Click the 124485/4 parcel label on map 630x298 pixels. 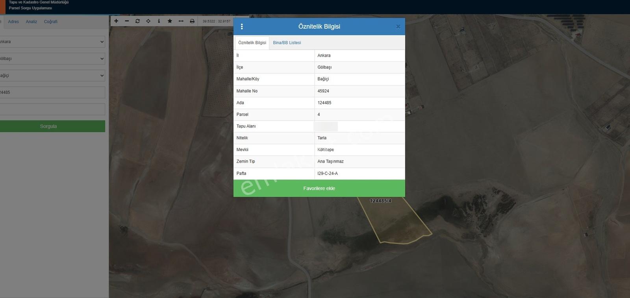click(x=381, y=201)
